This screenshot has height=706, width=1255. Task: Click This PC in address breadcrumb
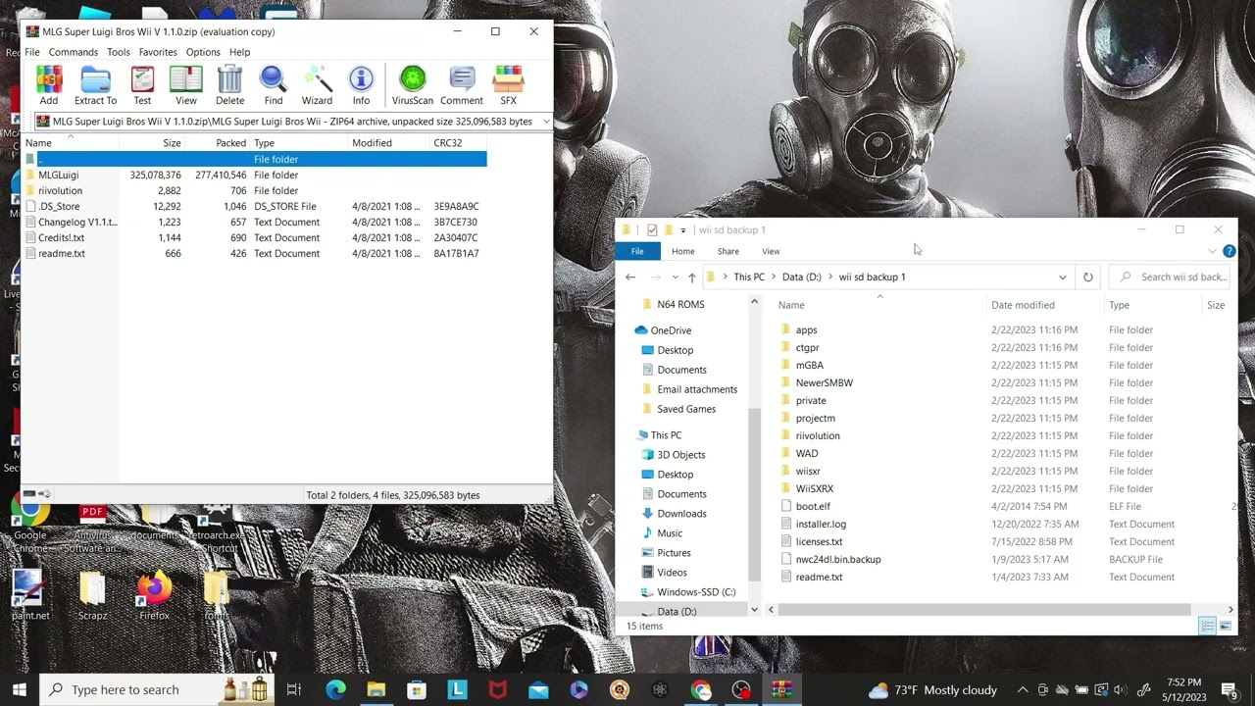click(749, 277)
